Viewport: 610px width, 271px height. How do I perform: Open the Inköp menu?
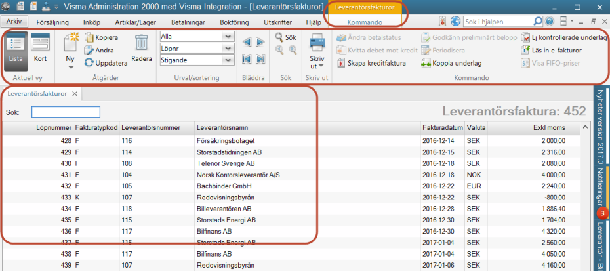click(x=92, y=22)
